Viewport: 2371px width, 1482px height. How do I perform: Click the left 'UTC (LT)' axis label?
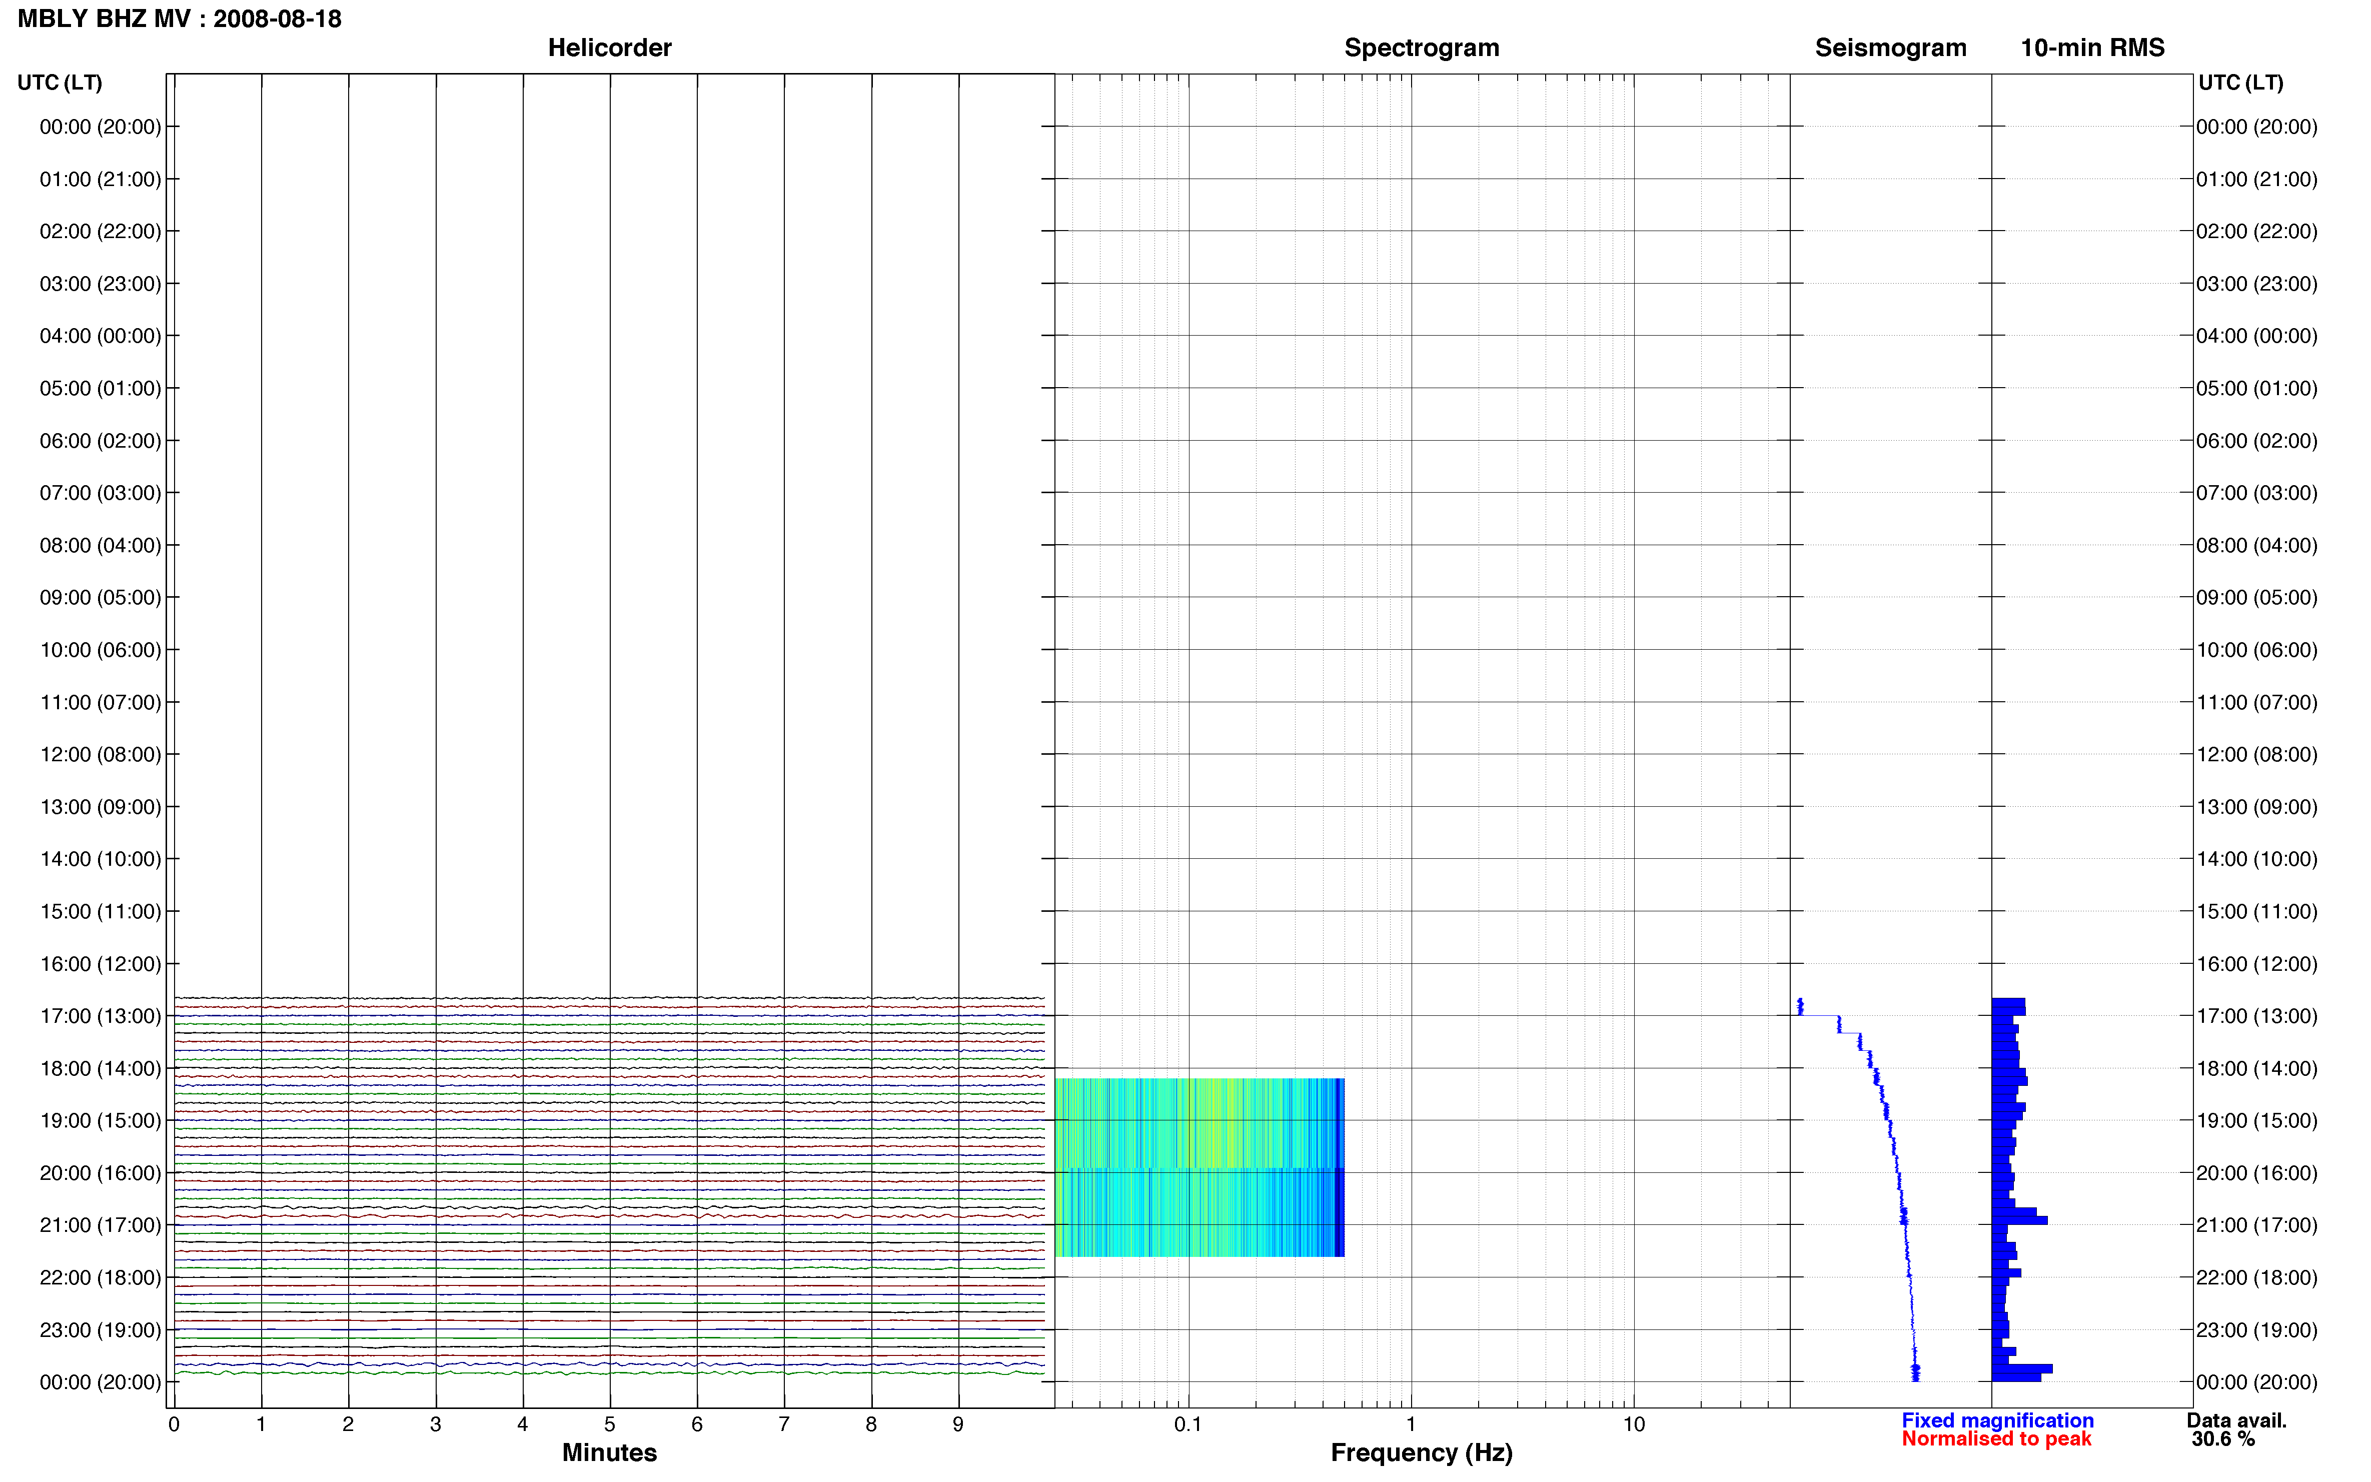[60, 83]
